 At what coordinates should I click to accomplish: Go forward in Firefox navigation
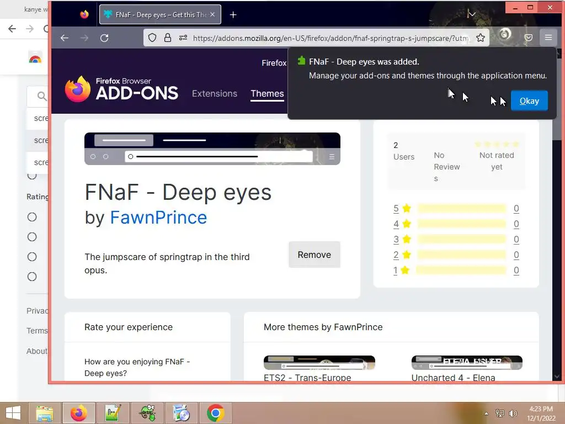coord(84,38)
